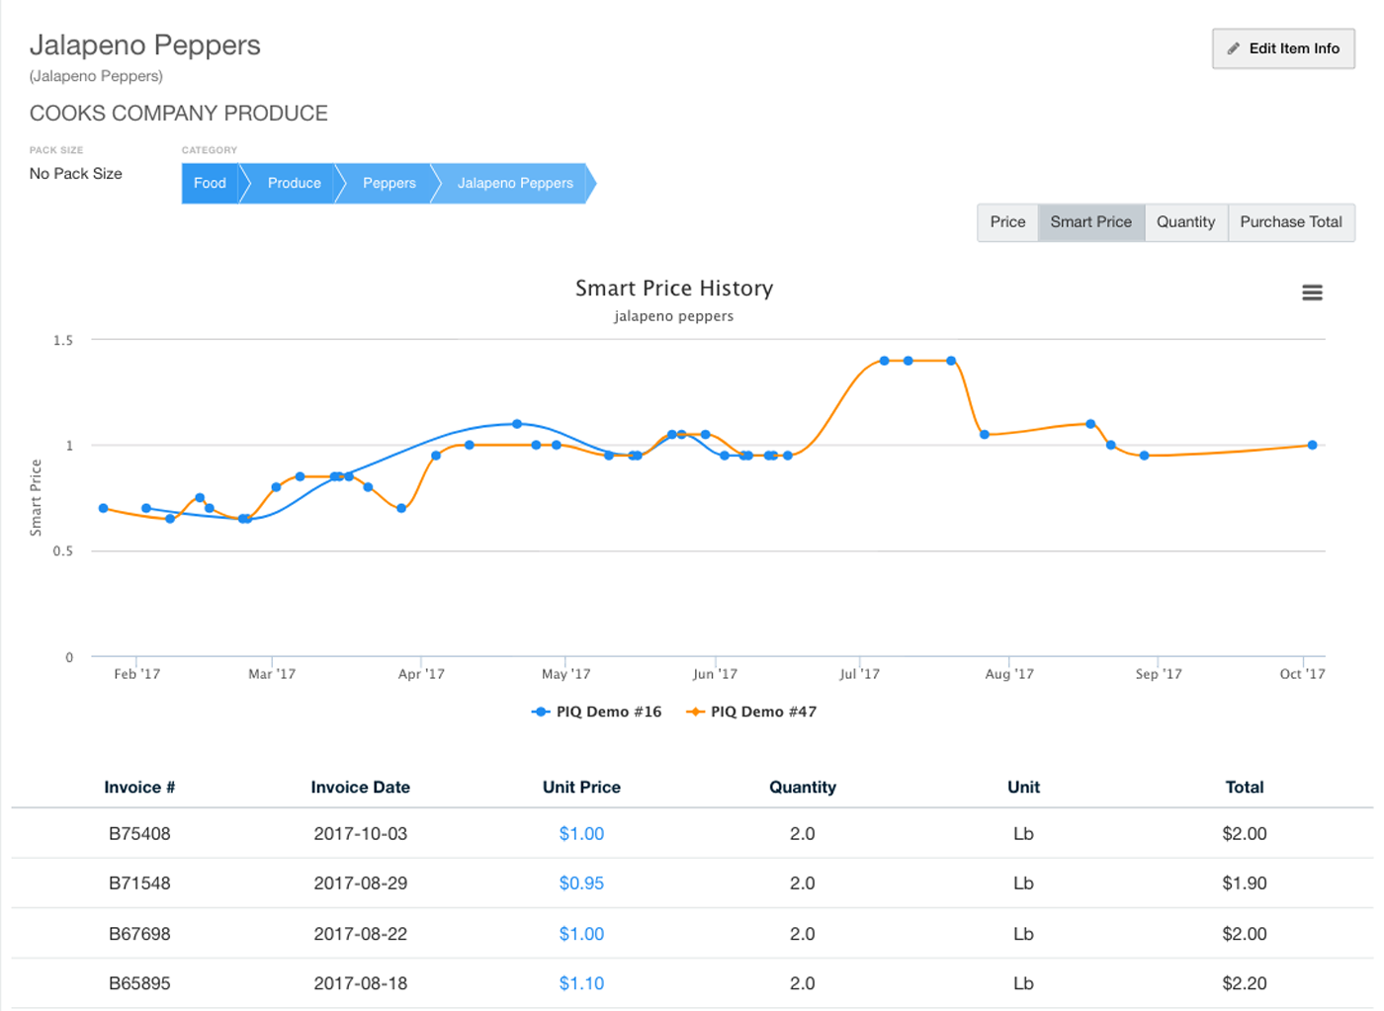Screen dimensions: 1384x1011
Task: Click the first blue data point near Feb '17
Action: (x=102, y=508)
